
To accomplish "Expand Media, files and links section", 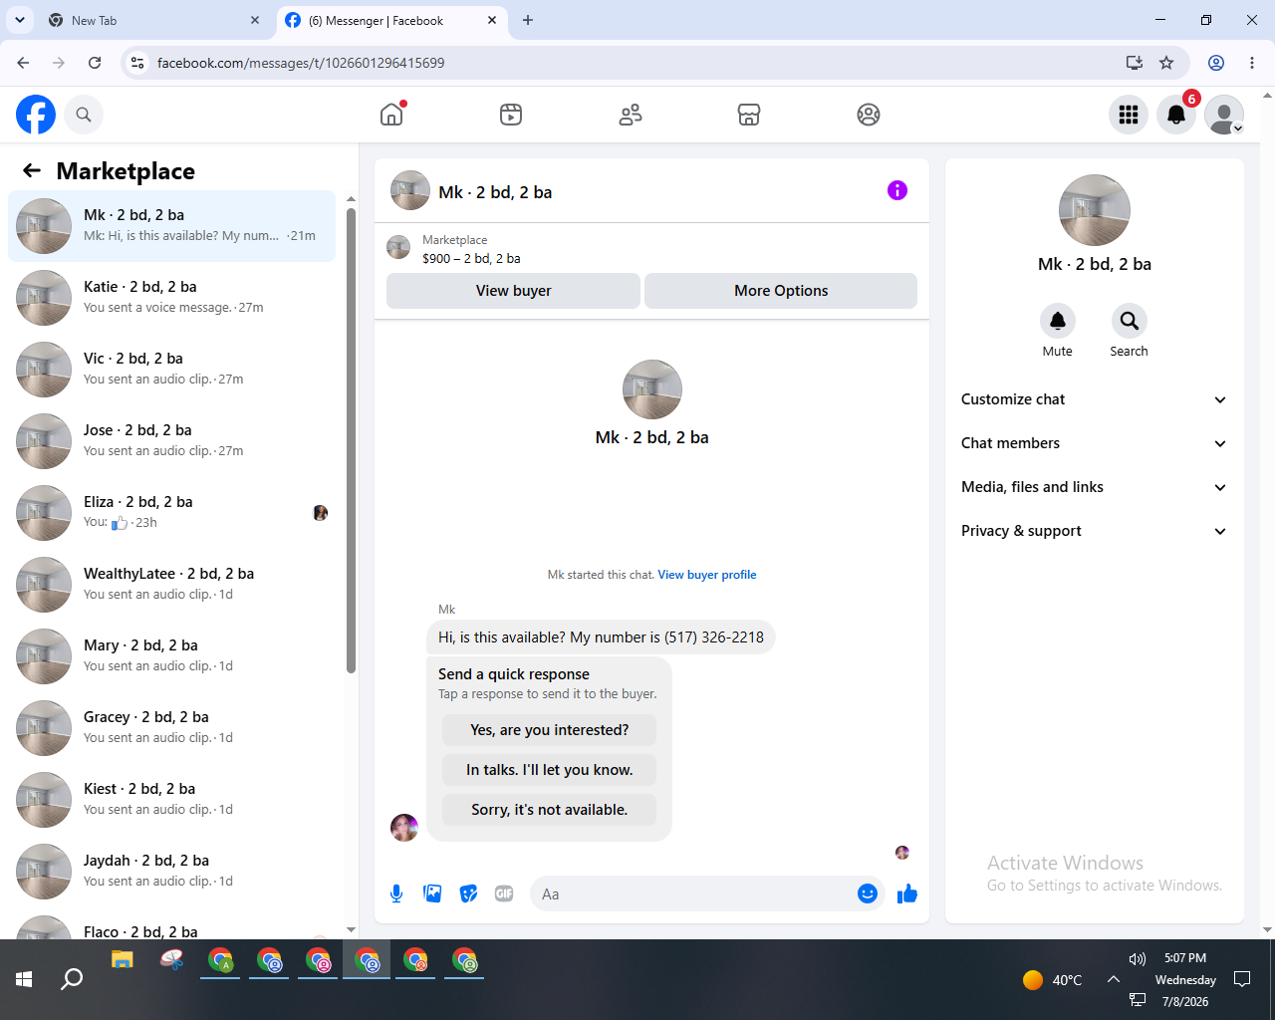I will pos(1094,487).
